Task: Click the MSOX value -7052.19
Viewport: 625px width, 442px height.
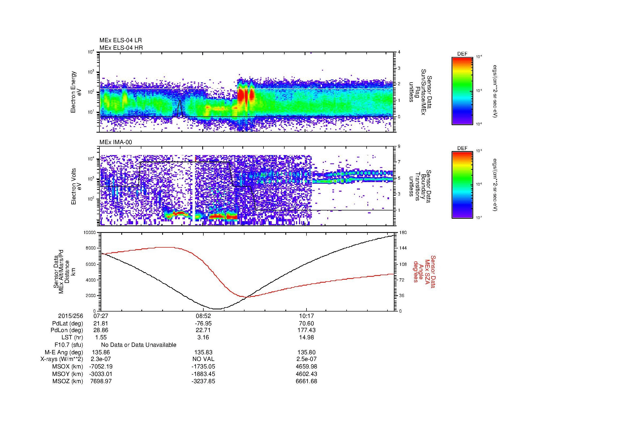Action: (x=101, y=367)
